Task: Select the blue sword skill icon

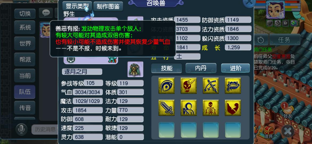Action: coord(167,108)
